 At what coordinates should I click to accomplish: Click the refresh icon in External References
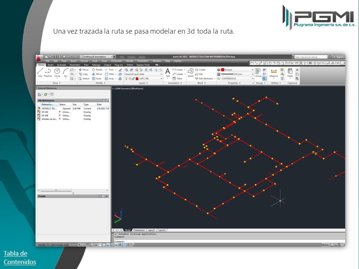coord(46,94)
